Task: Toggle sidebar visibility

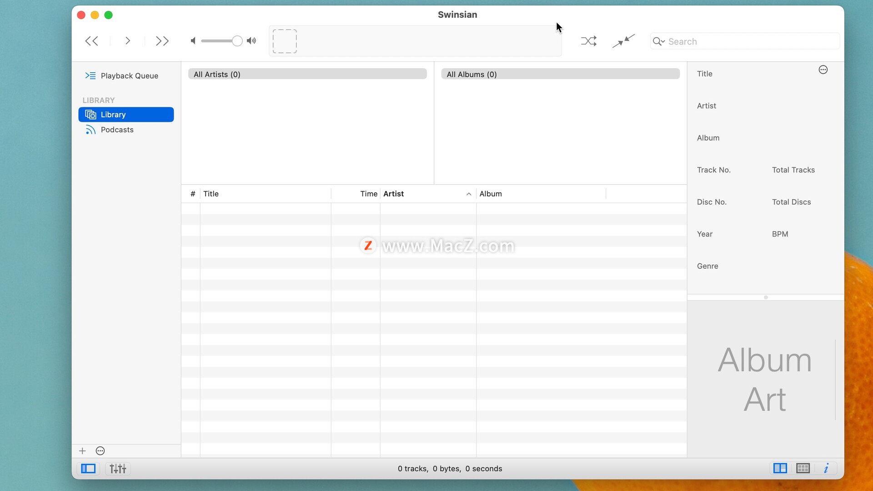Action: pyautogui.click(x=88, y=469)
